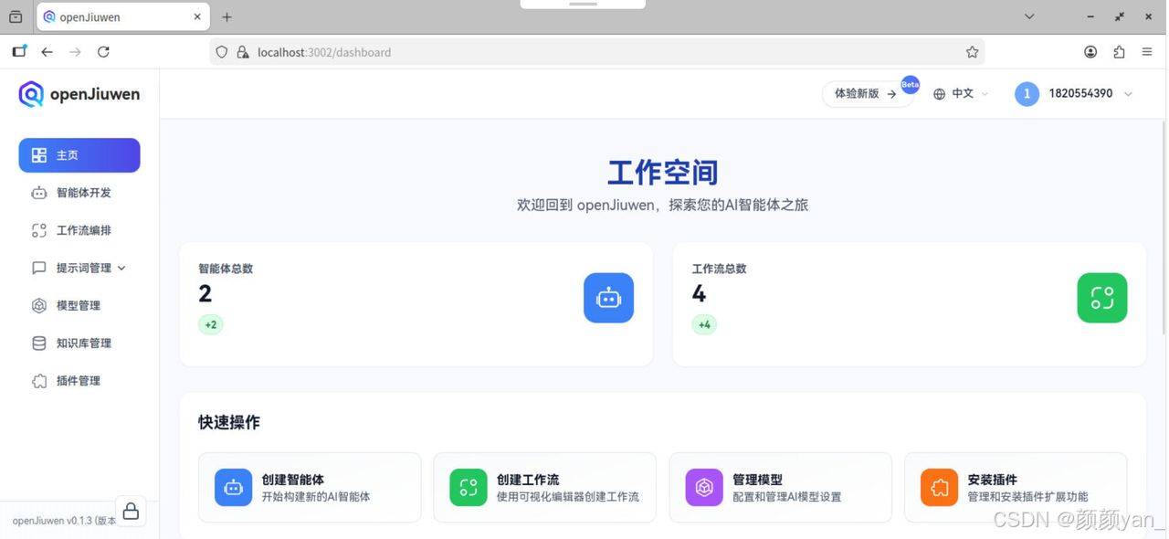Image resolution: width=1169 pixels, height=539 pixels.
Task: Open 模型管理 in the sidebar
Action: click(x=79, y=305)
